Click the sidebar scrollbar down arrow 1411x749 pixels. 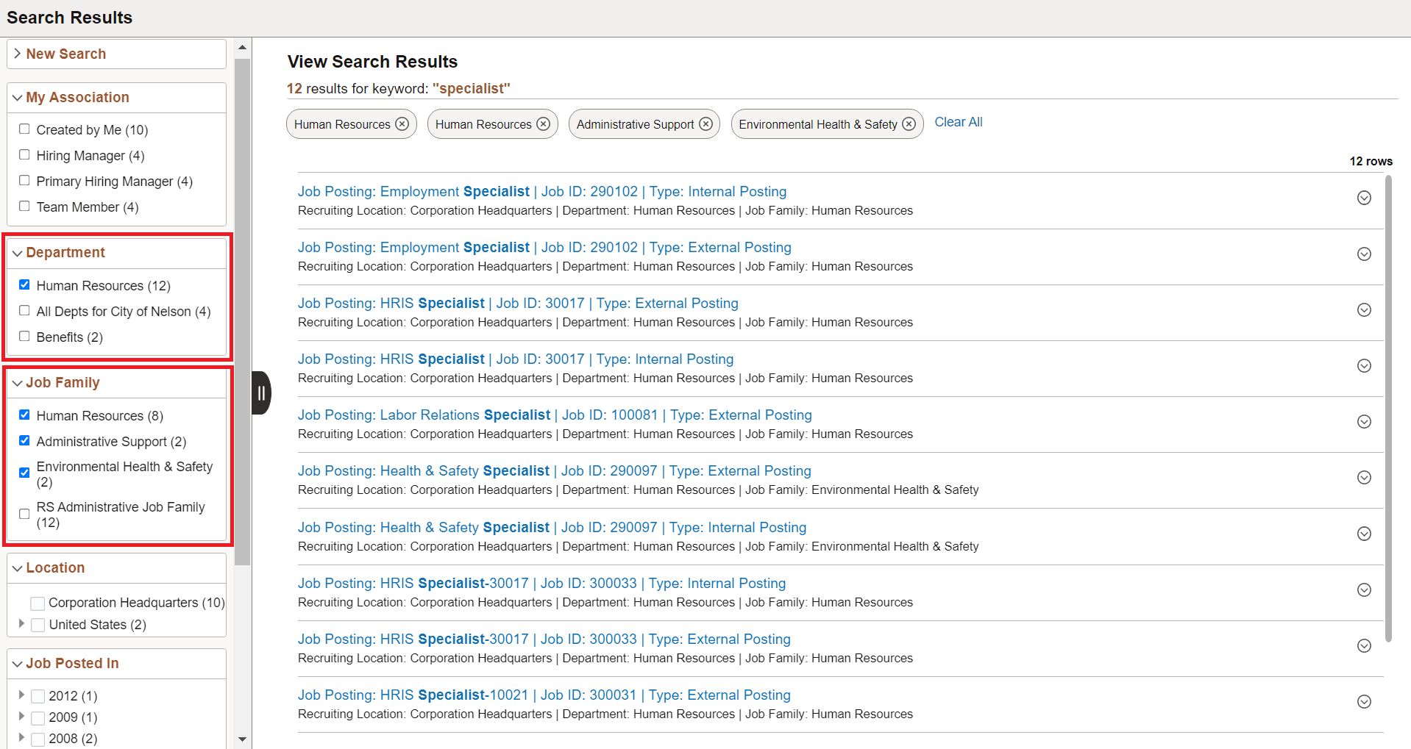click(x=242, y=739)
